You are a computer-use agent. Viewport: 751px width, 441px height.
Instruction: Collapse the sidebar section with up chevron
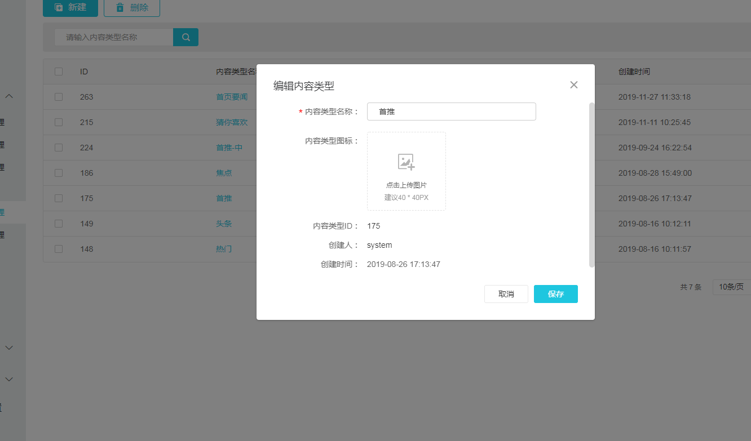click(x=9, y=96)
